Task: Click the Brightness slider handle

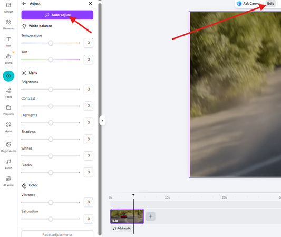Action: [51, 90]
